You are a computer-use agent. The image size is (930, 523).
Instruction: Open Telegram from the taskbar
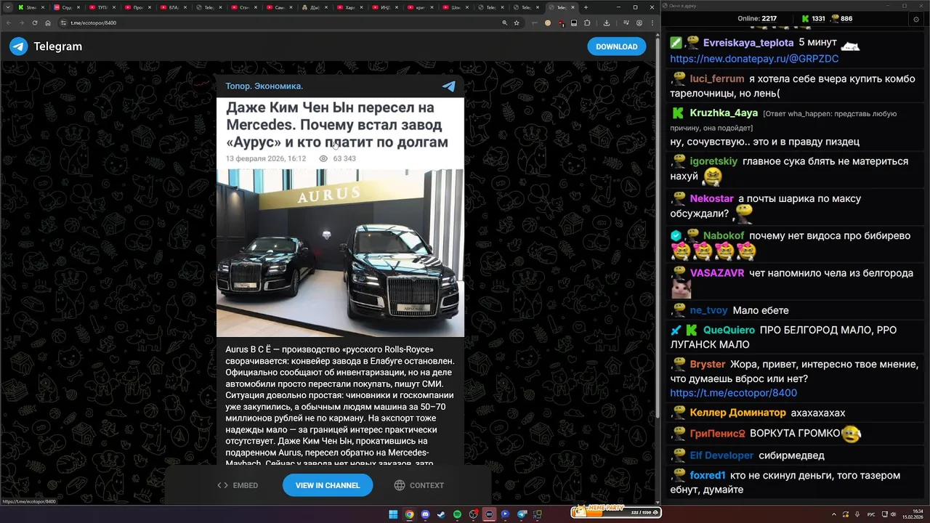[521, 514]
